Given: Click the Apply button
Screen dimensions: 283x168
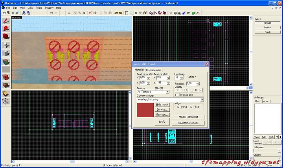Looking at the screenshot, I should pos(162,122).
